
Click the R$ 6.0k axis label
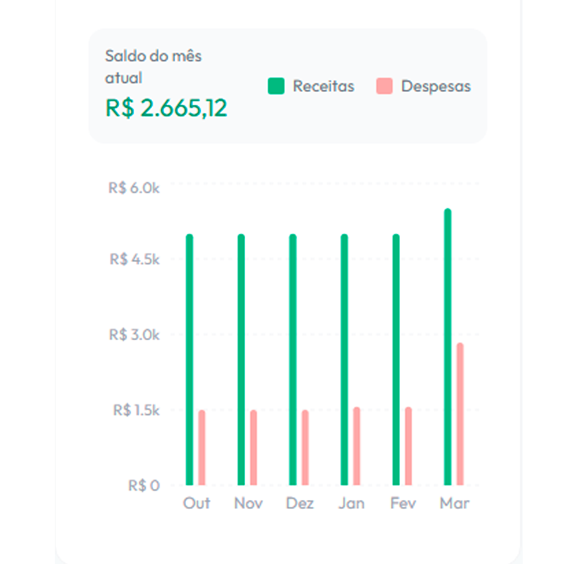coord(134,188)
